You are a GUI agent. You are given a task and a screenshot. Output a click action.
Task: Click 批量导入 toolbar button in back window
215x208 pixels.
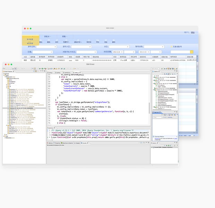[x=66, y=41]
